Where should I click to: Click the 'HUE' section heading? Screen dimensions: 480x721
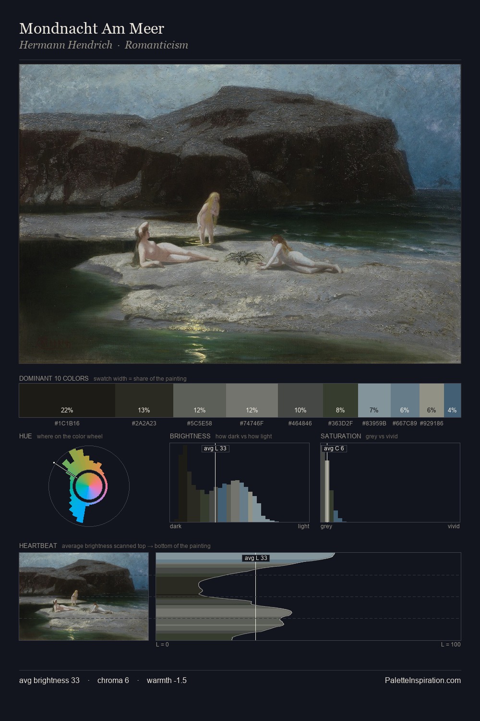(25, 436)
